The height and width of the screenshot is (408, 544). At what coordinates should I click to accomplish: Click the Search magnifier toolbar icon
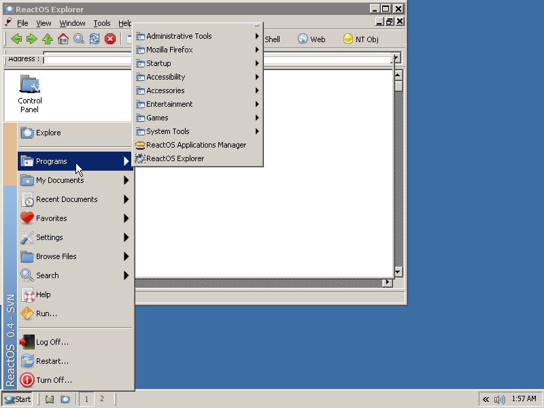tap(79, 39)
